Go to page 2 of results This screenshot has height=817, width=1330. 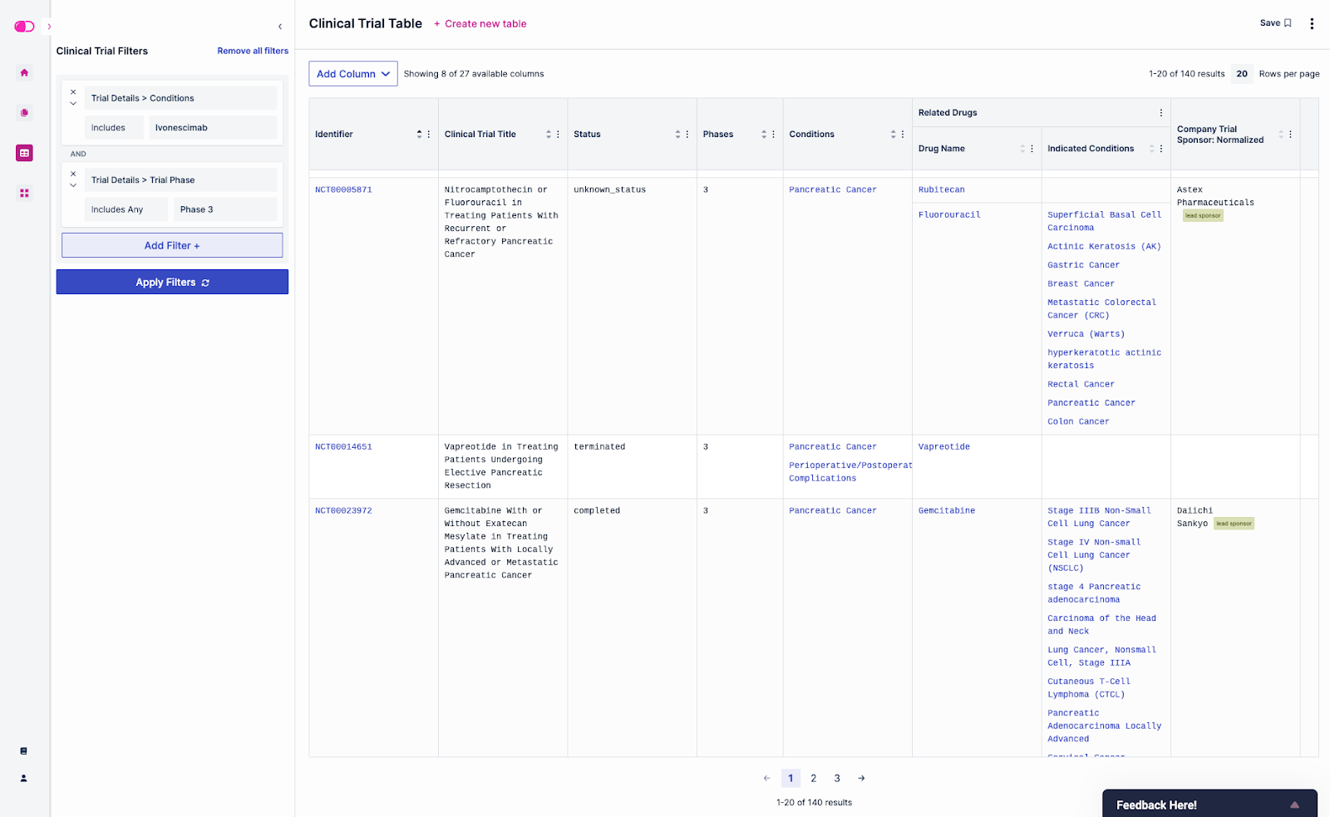click(x=813, y=779)
